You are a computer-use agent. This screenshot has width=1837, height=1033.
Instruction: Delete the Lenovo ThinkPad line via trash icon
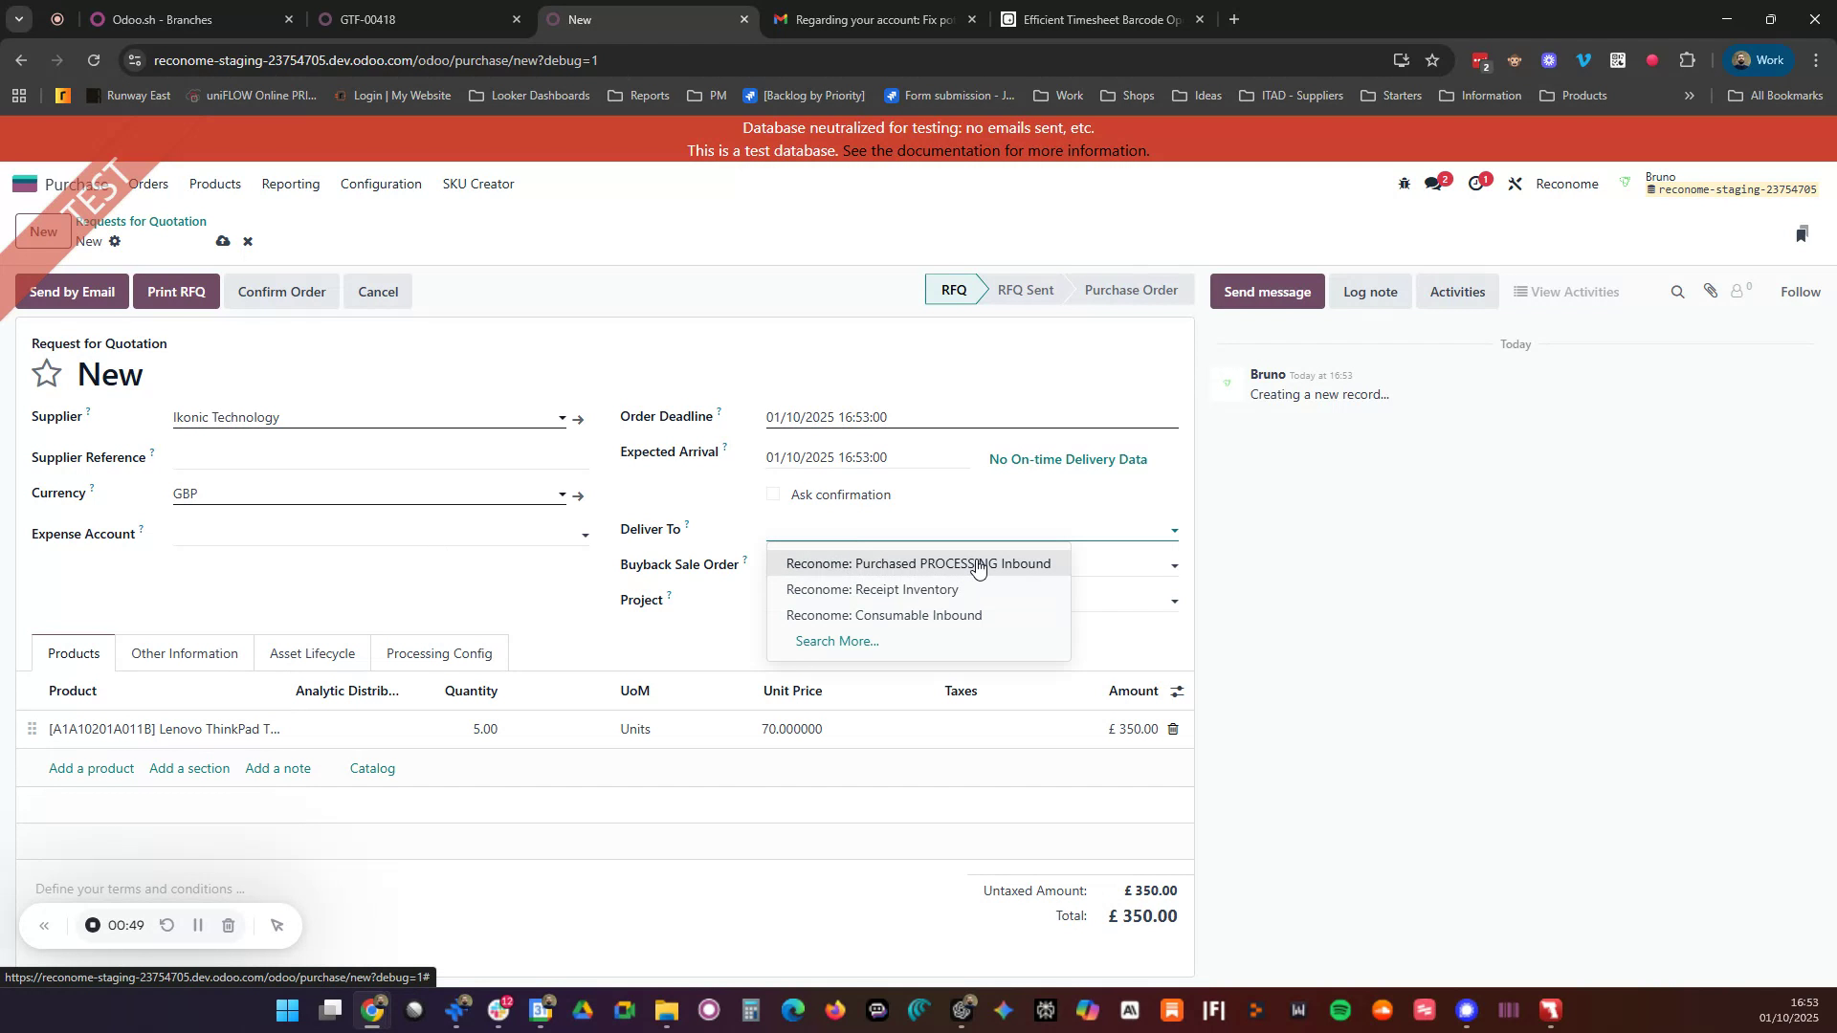click(1172, 729)
